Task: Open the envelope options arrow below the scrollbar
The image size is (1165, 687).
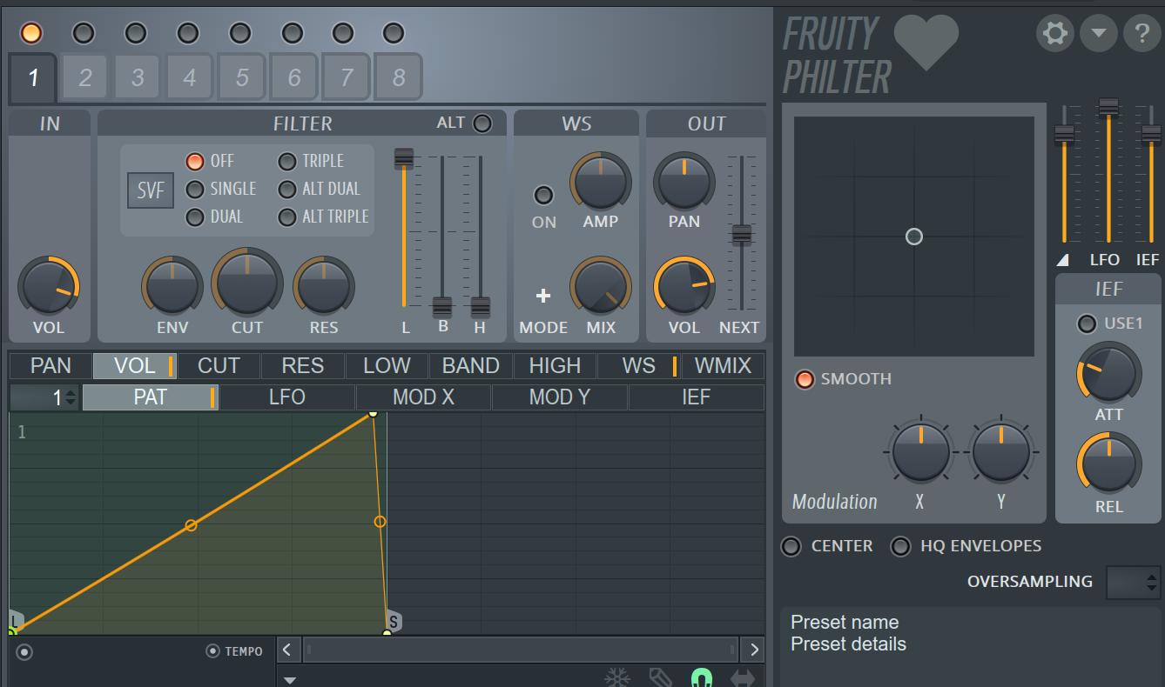Action: pos(290,680)
